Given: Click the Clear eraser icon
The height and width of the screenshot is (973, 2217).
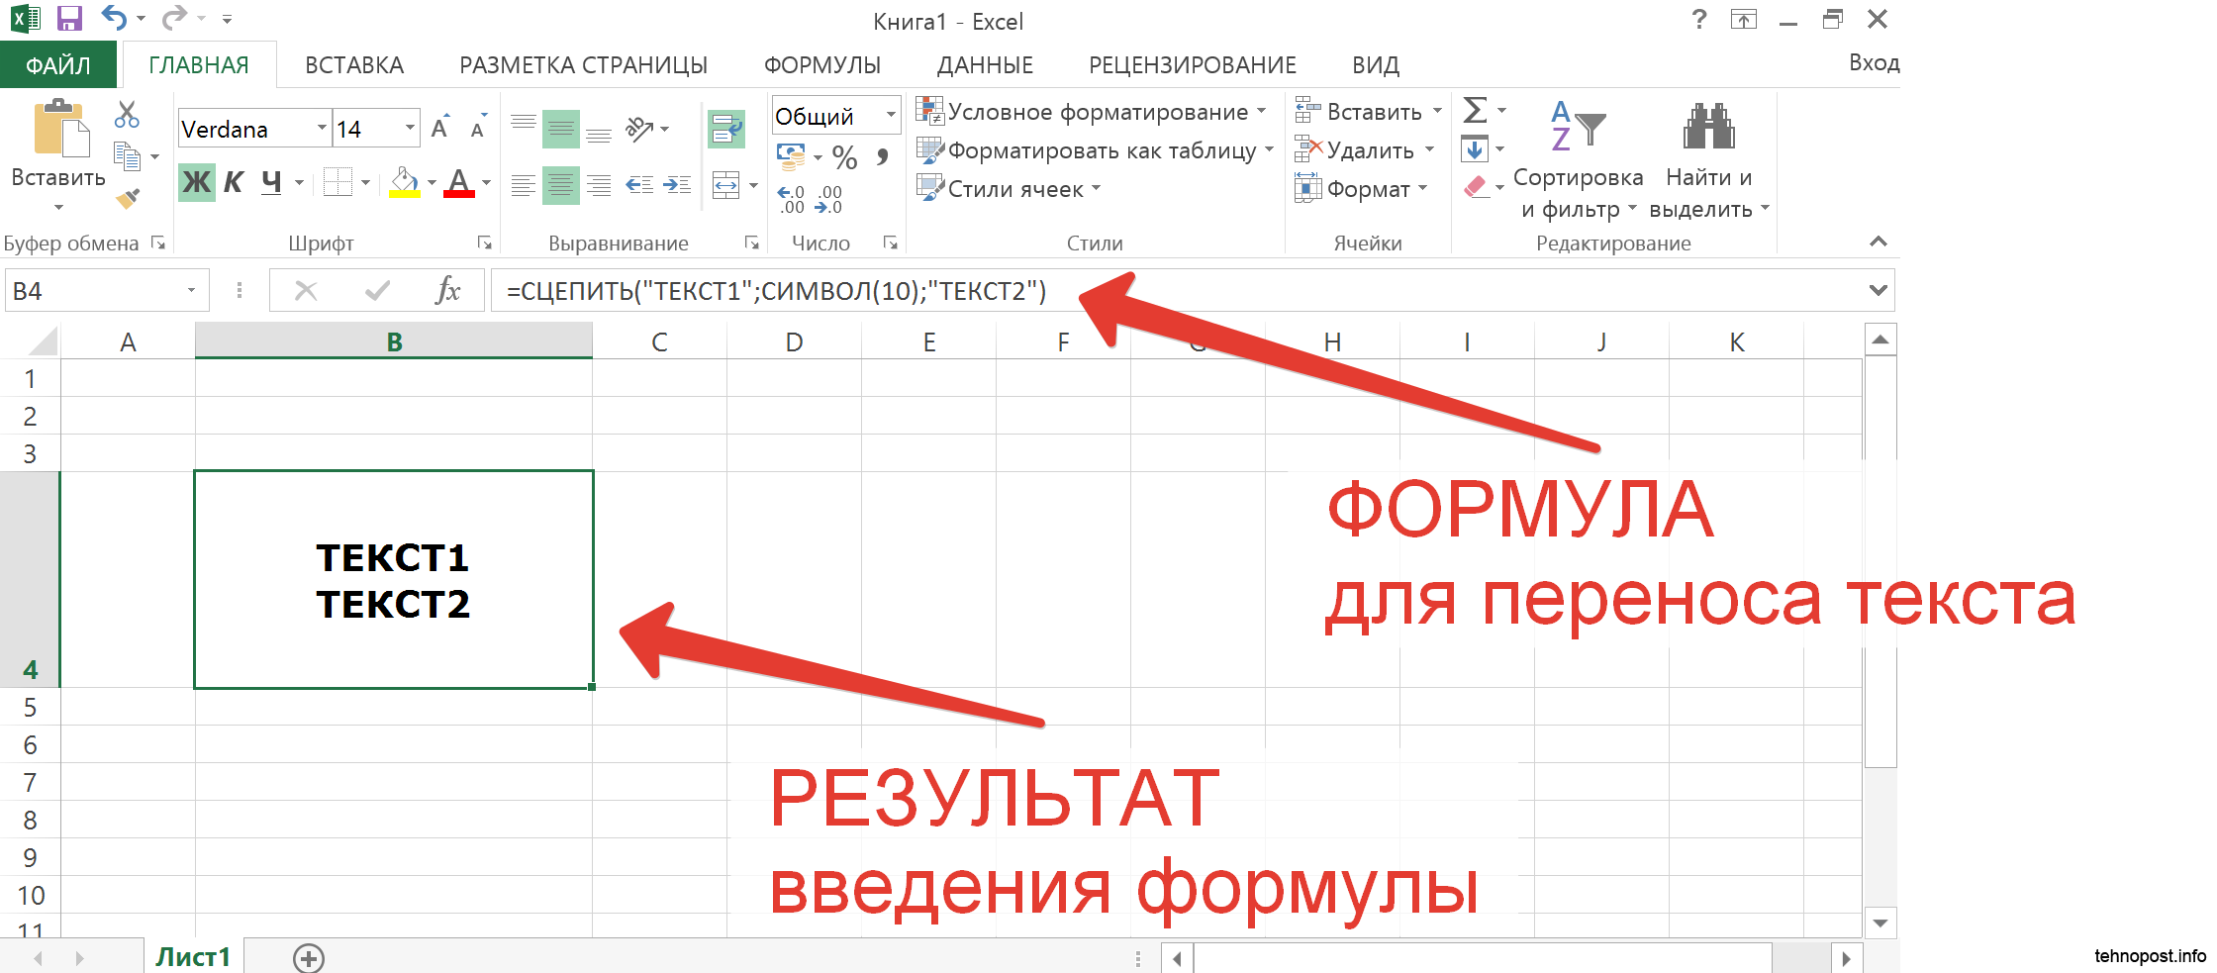Looking at the screenshot, I should click(1475, 186).
